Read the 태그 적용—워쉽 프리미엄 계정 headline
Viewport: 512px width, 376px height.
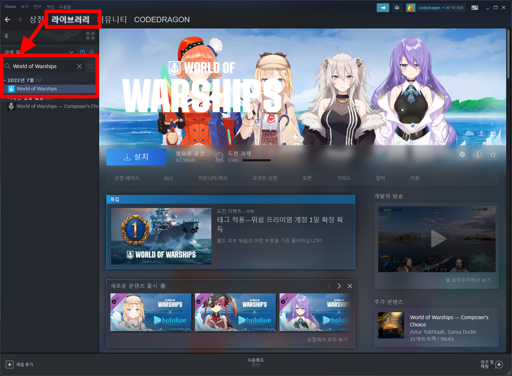280,224
